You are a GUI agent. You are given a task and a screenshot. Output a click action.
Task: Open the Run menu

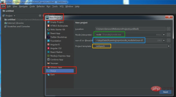(48, 6)
